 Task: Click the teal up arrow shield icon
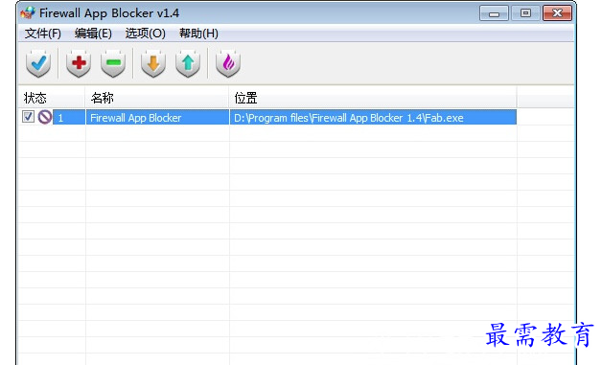click(188, 64)
